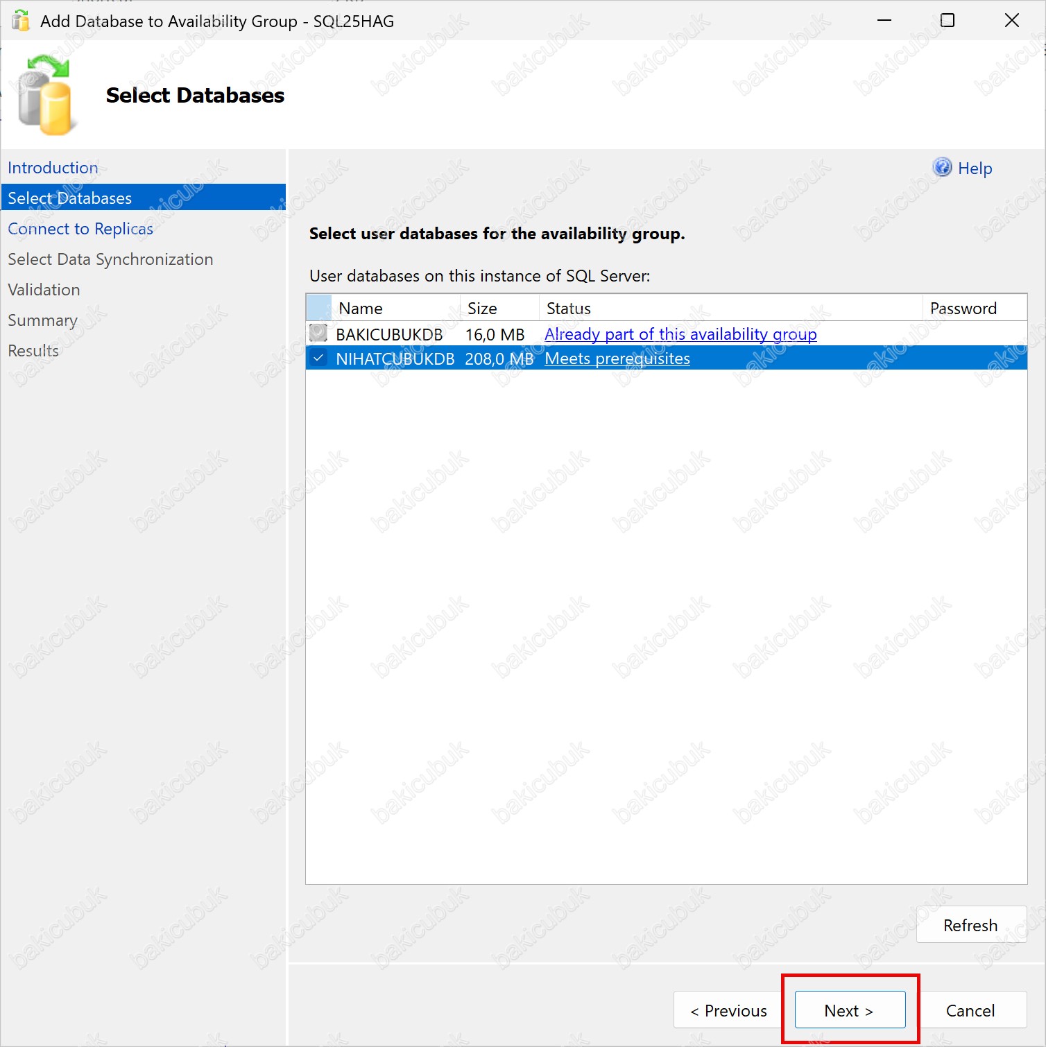
Task: Click the disabled BAKICUBUKDB checkbox
Action: click(318, 334)
